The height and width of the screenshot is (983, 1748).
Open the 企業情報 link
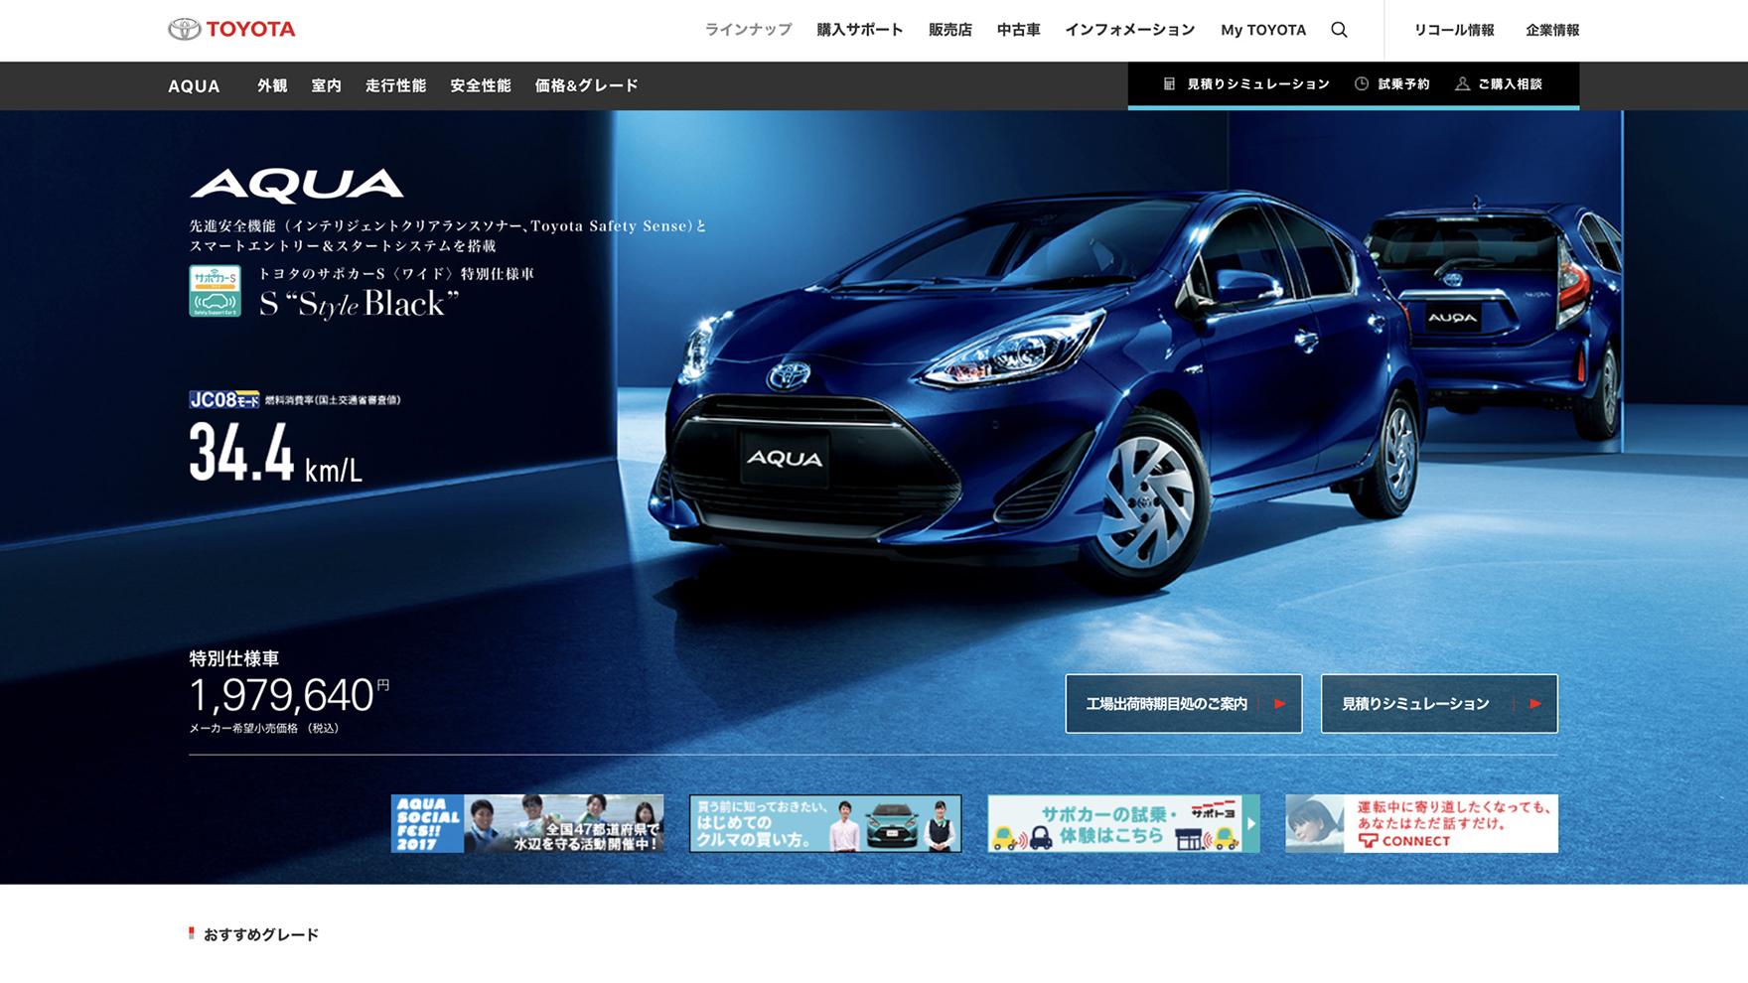(x=1551, y=30)
